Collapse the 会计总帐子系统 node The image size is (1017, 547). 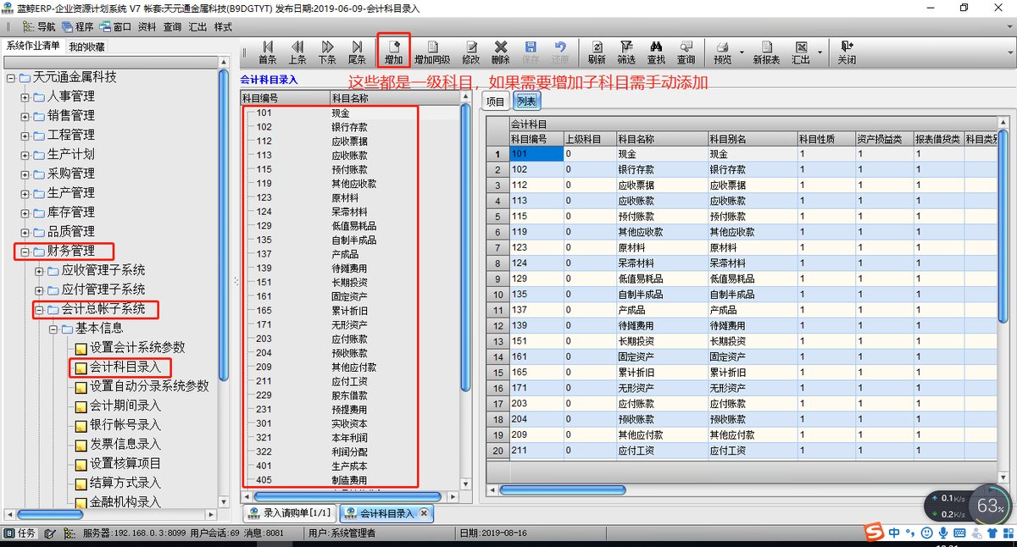click(39, 309)
